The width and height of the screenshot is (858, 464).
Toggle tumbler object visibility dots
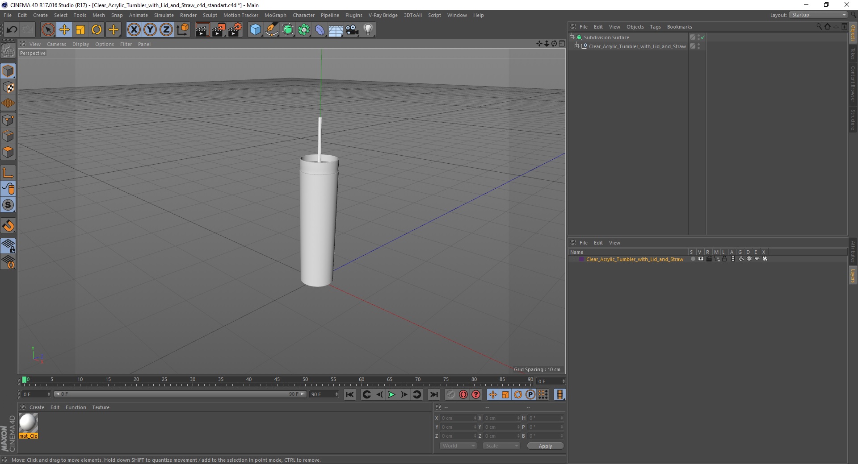coord(698,46)
